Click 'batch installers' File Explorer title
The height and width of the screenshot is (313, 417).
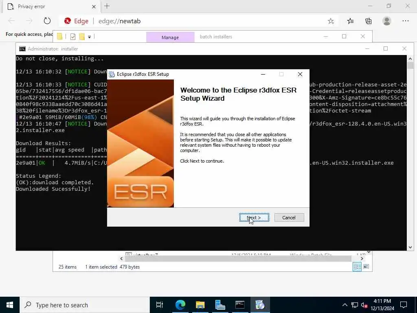[x=216, y=37]
